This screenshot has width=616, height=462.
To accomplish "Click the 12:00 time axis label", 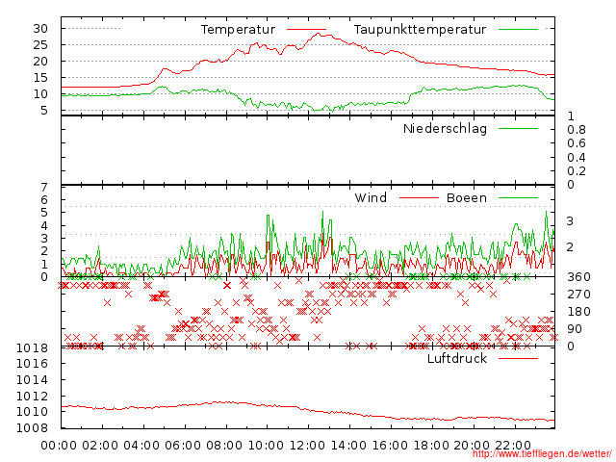I will [307, 446].
